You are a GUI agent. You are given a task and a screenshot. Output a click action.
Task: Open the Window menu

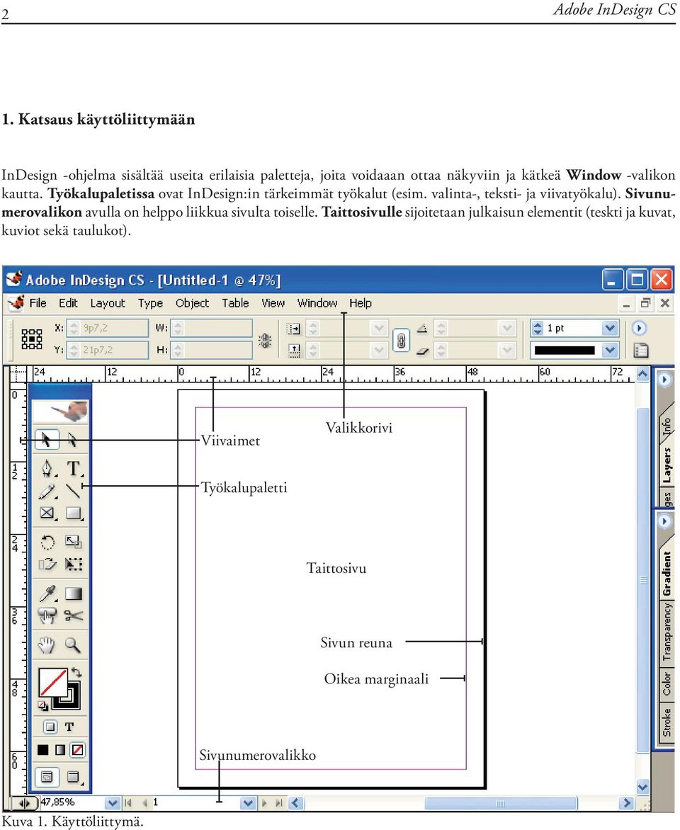tap(317, 303)
